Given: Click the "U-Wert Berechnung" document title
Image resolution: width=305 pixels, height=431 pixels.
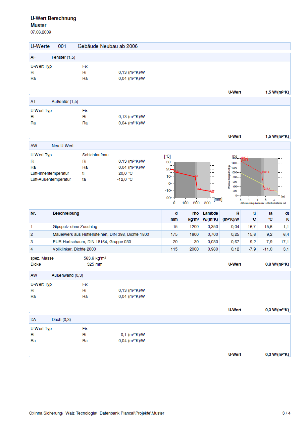Looking at the screenshot, I should (53, 18).
